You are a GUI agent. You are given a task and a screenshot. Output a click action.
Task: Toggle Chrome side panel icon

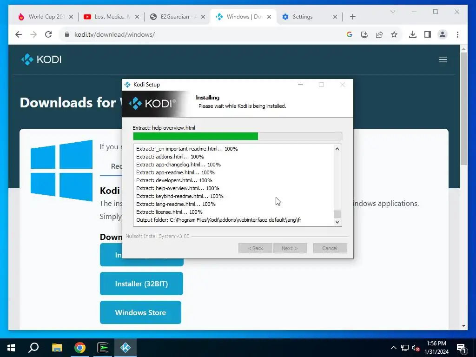428,34
